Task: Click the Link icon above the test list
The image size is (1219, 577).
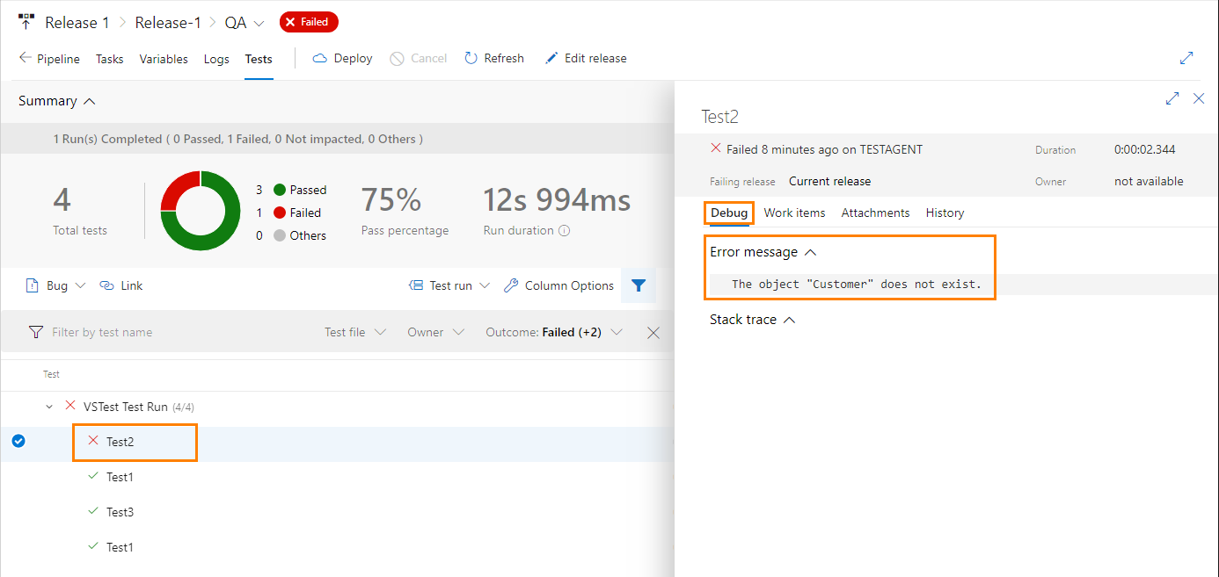Action: coord(106,285)
